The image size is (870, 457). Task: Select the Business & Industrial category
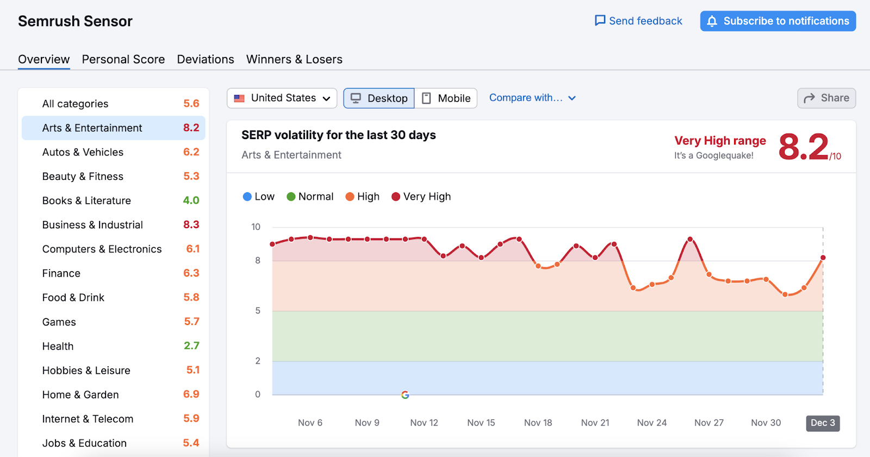[92, 225]
